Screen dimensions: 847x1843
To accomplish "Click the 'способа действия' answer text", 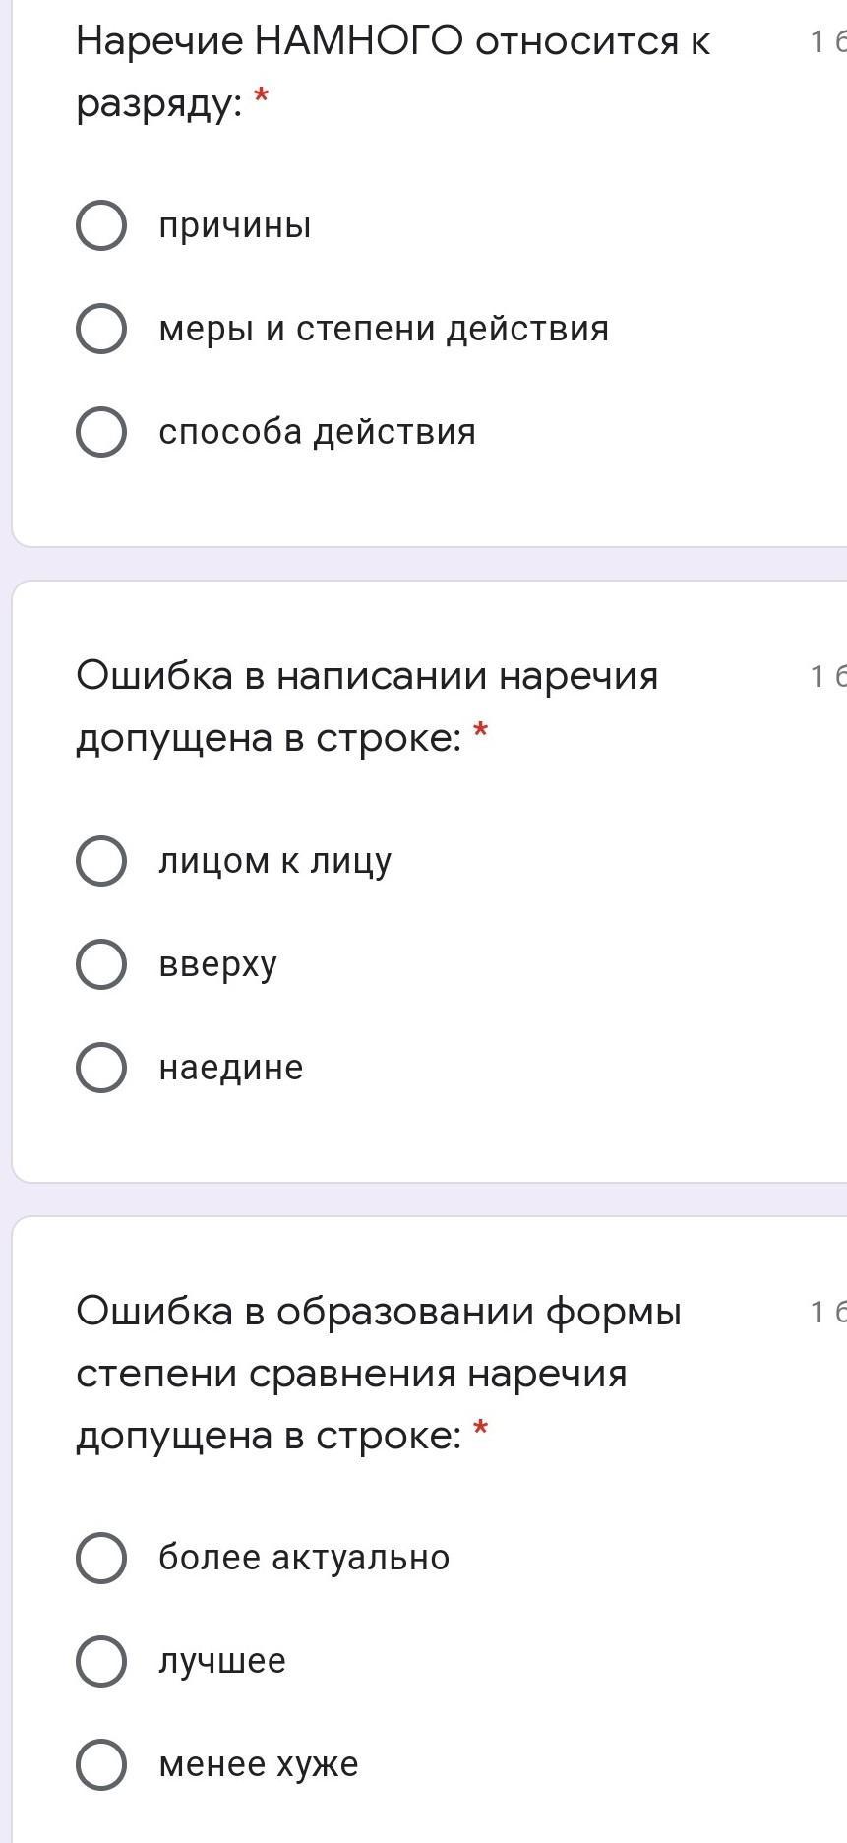I will click(317, 432).
